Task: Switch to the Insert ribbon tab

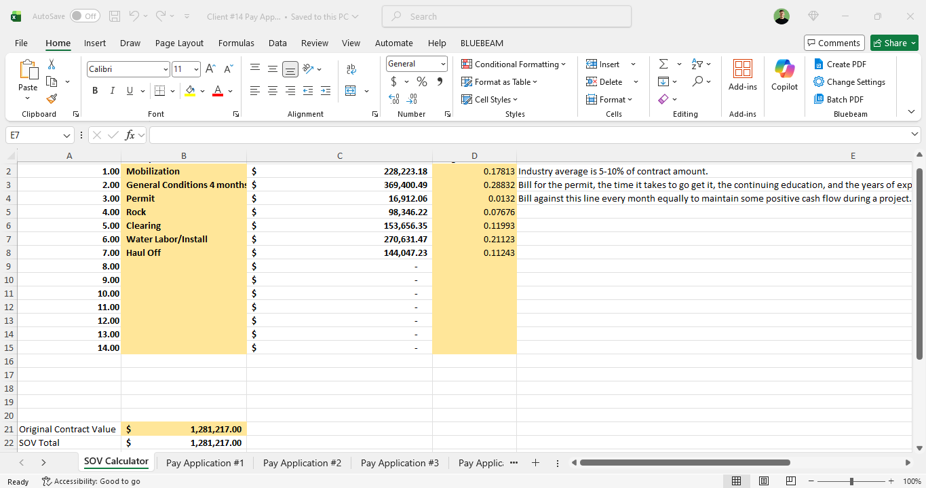Action: (95, 43)
